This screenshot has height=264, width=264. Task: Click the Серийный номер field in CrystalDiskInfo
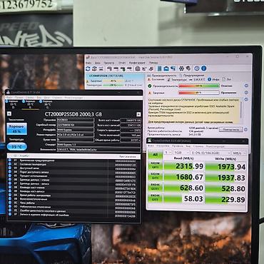tap(76, 125)
